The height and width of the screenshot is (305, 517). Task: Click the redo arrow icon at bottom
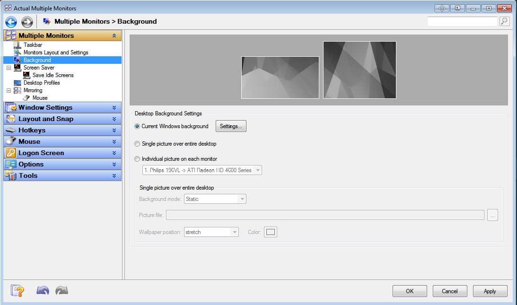61,290
